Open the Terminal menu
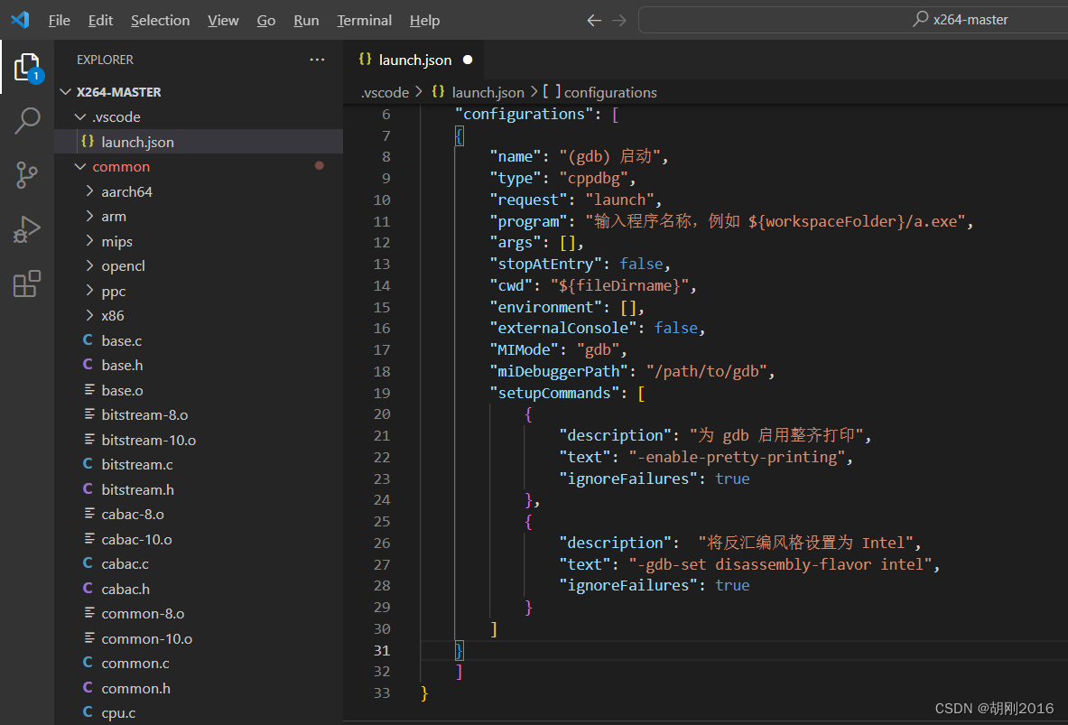Image resolution: width=1068 pixels, height=725 pixels. [364, 20]
